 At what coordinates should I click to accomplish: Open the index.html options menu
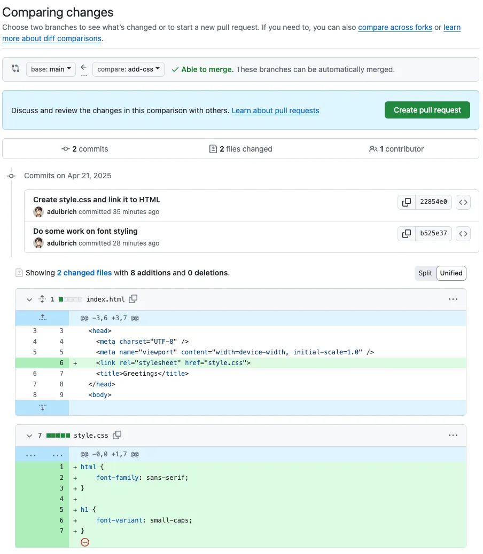(x=453, y=299)
